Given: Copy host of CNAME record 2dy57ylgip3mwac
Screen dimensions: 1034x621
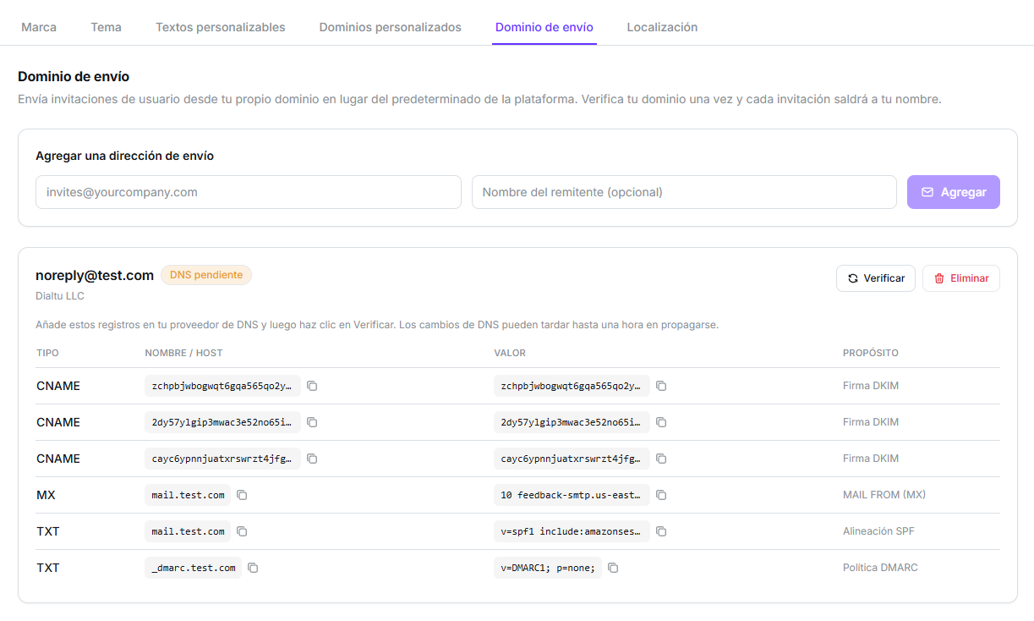Looking at the screenshot, I should (312, 422).
